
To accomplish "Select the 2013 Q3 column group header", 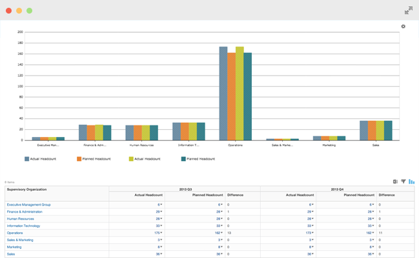I will coord(185,189).
